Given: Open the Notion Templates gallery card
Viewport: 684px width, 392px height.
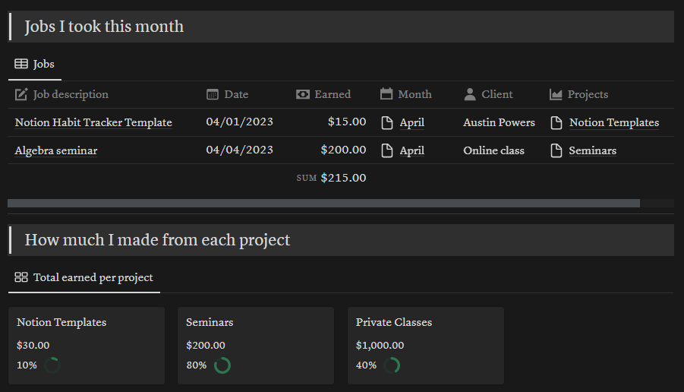Looking at the screenshot, I should 86,345.
